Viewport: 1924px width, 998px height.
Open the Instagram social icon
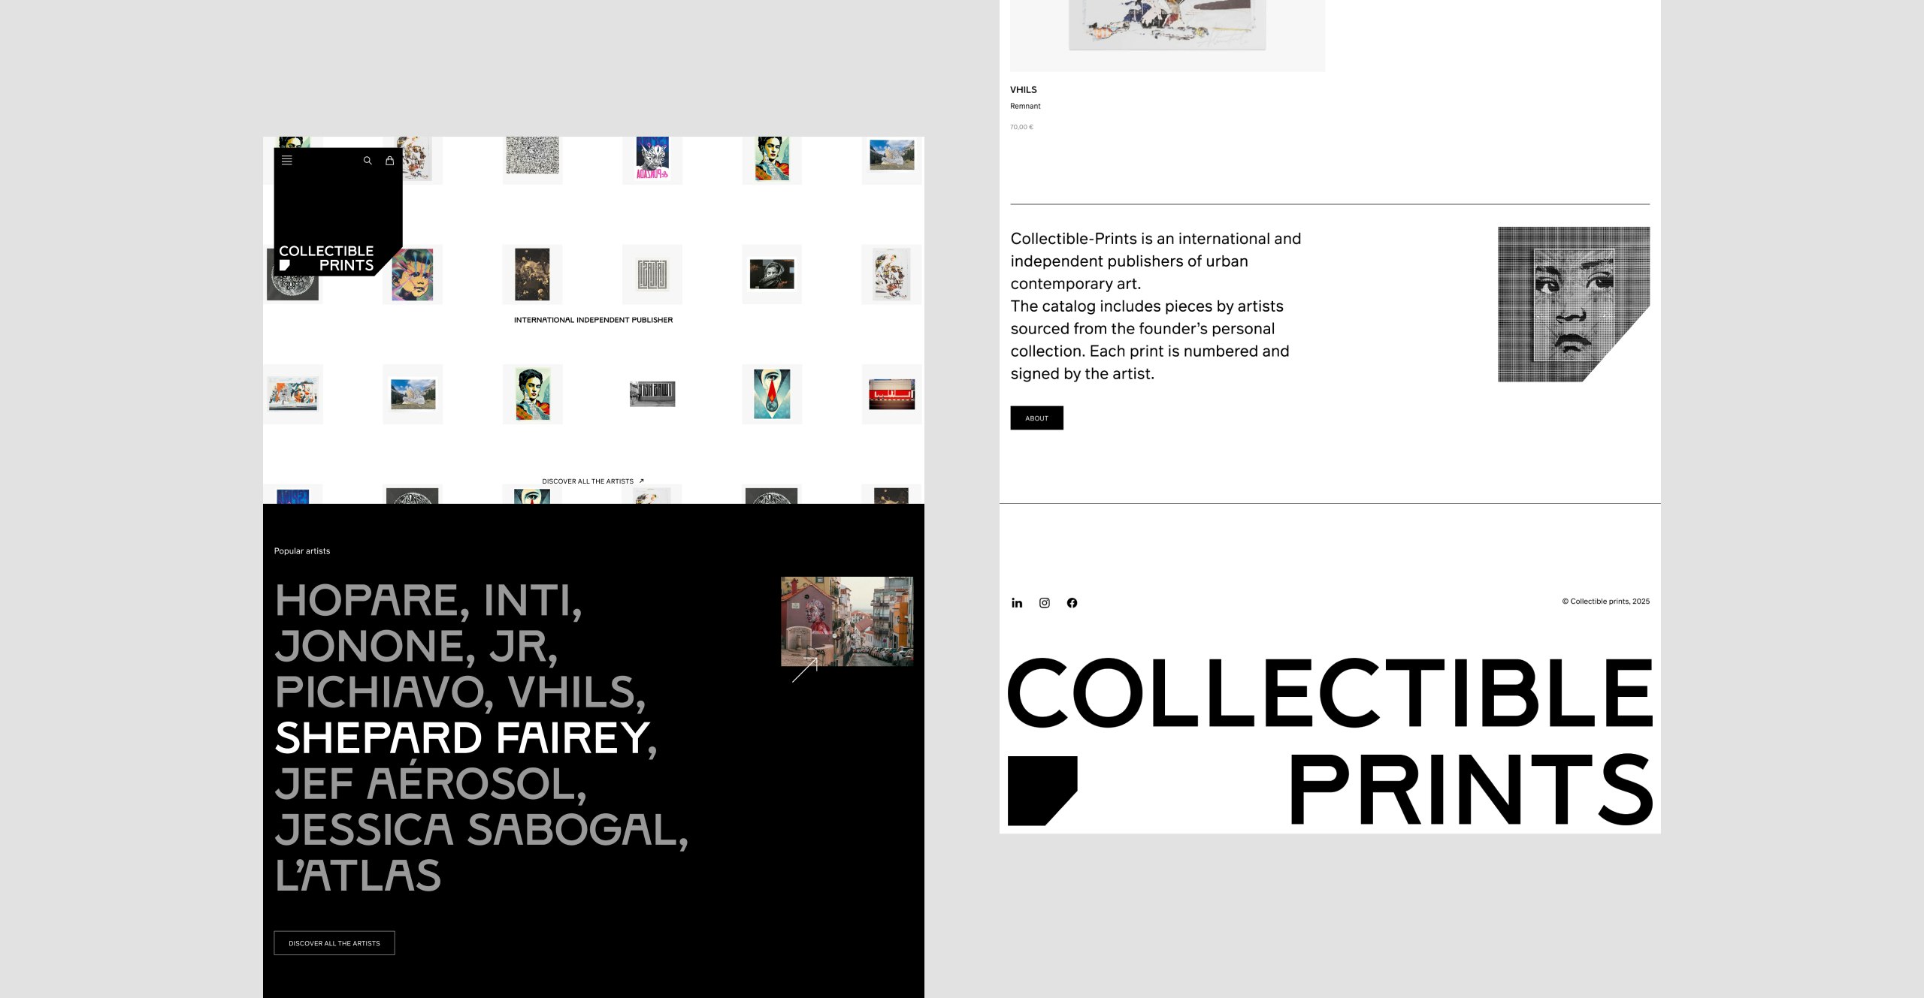pyautogui.click(x=1045, y=602)
